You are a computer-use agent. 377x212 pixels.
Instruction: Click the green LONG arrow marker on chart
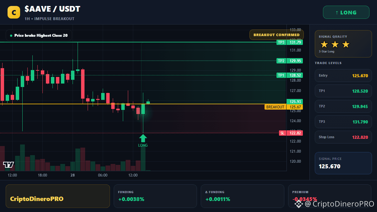click(143, 138)
